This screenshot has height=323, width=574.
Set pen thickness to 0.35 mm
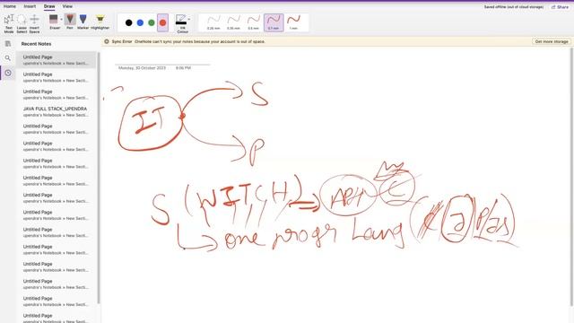click(233, 22)
